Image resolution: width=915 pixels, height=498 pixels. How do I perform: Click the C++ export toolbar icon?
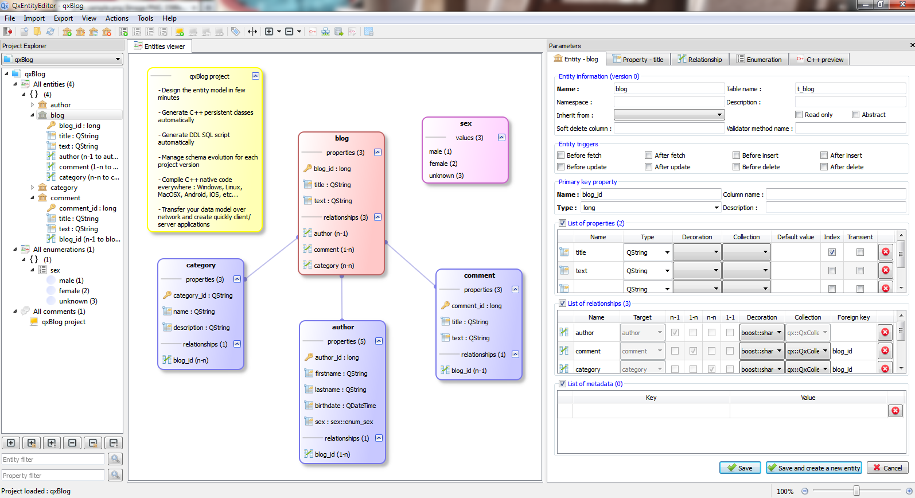313,32
